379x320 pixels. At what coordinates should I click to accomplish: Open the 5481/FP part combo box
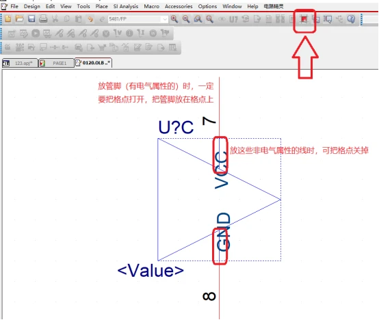(138, 19)
